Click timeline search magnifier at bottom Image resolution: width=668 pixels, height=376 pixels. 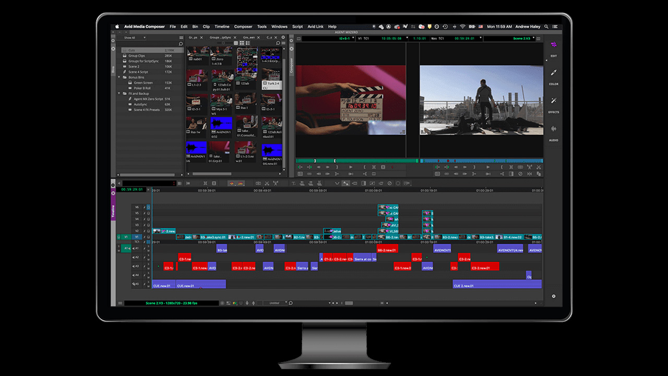click(x=291, y=303)
